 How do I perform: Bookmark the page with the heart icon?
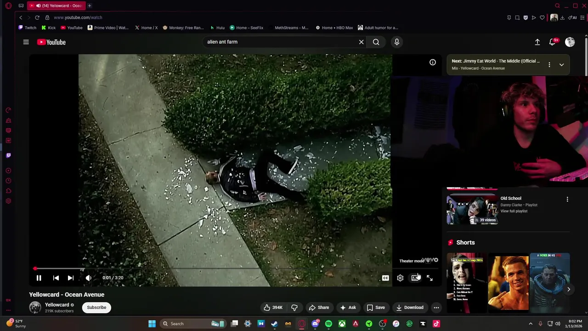point(542,17)
